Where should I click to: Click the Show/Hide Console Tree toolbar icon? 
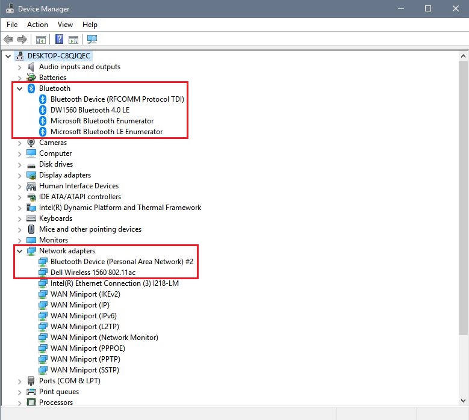tap(40, 40)
